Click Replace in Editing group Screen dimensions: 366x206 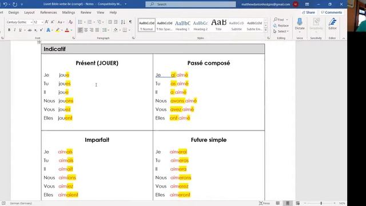[281, 25]
